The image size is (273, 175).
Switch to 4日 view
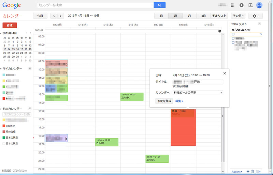coord(203,16)
